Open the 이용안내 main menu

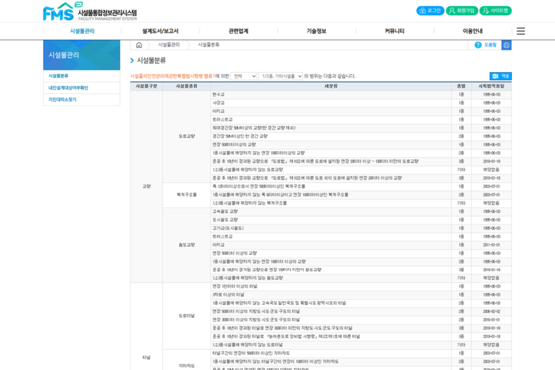pos(472,31)
